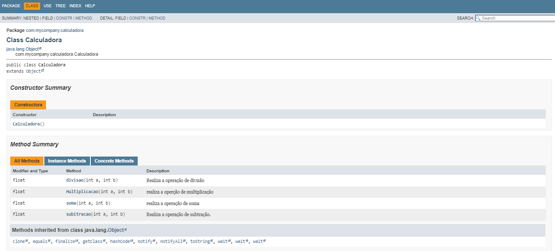Open the TREE navigation menu item
555x251 pixels.
[60, 6]
